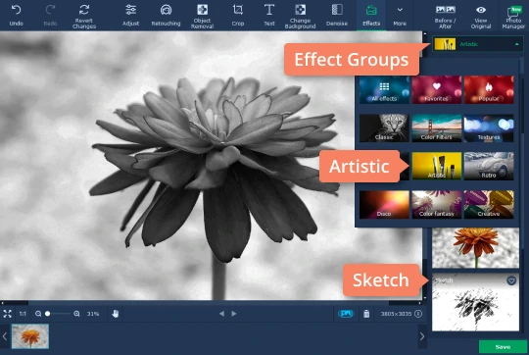529x355 pixels.
Task: Click the Undo icon
Action: 16,10
